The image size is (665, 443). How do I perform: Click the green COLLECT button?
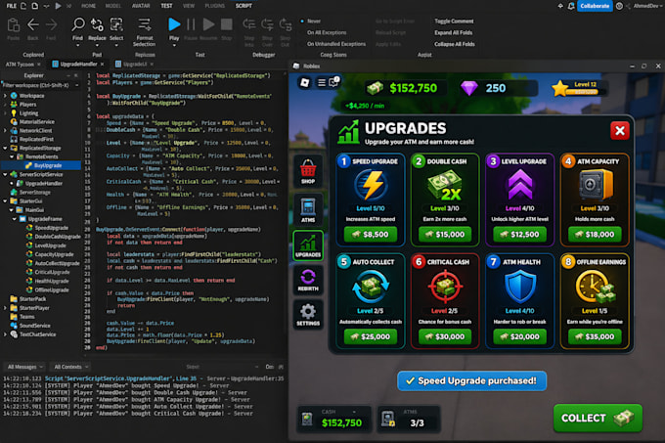(x=598, y=418)
